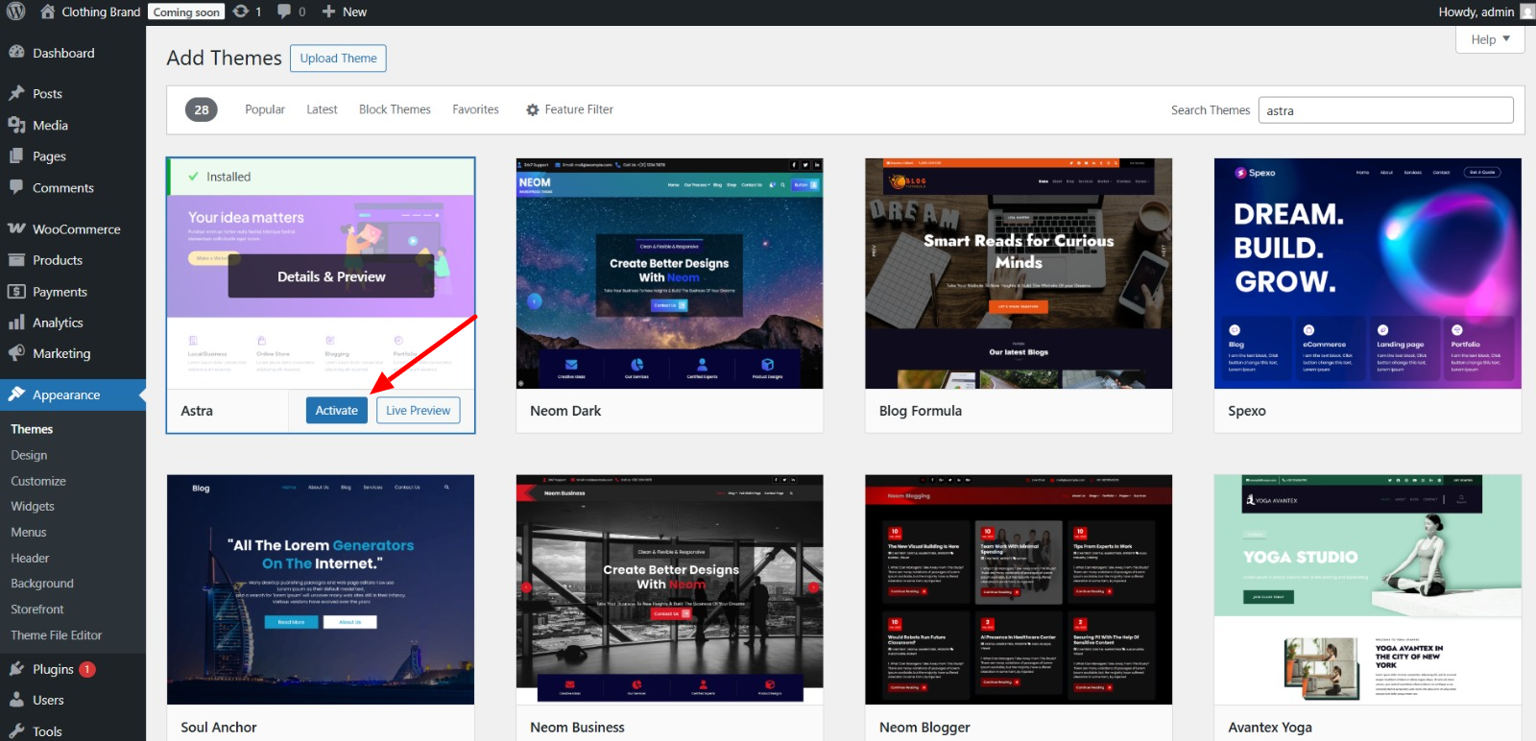
Task: Click the Blog Formula theme name
Action: [x=921, y=411]
